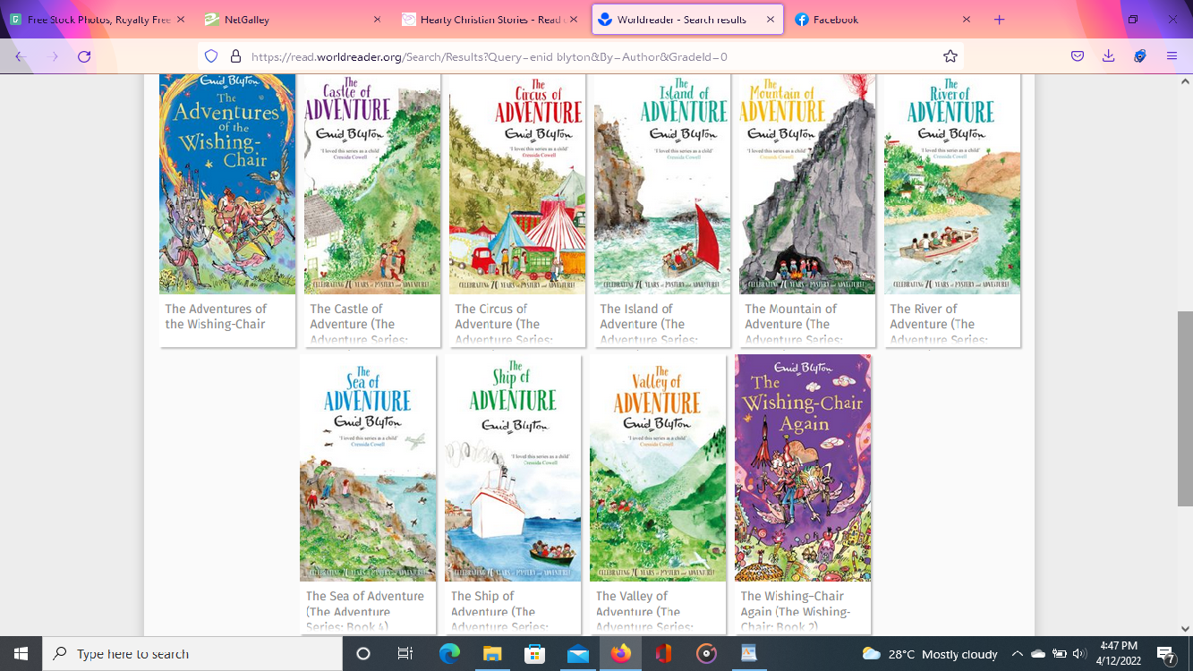Go back to previous page in Firefox

click(21, 56)
